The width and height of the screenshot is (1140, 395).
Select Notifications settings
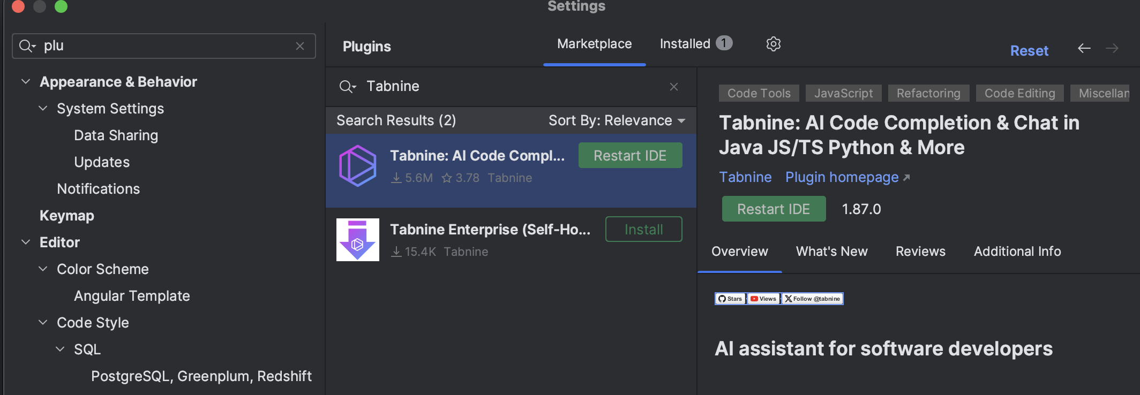(98, 189)
